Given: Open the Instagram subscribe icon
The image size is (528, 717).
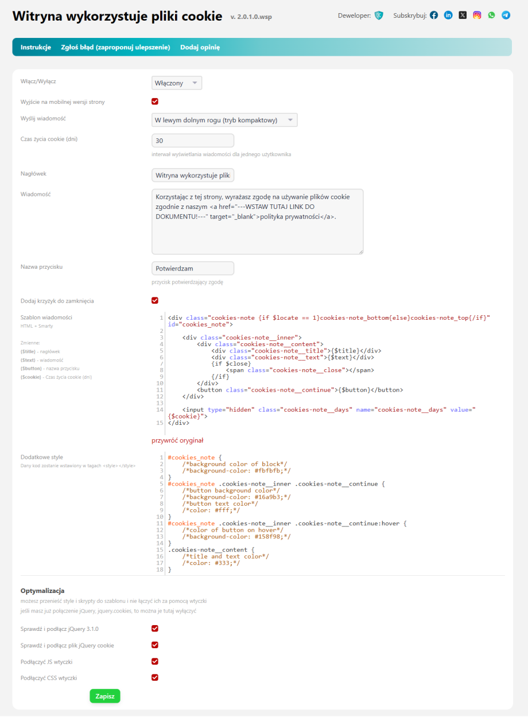Looking at the screenshot, I should (477, 15).
